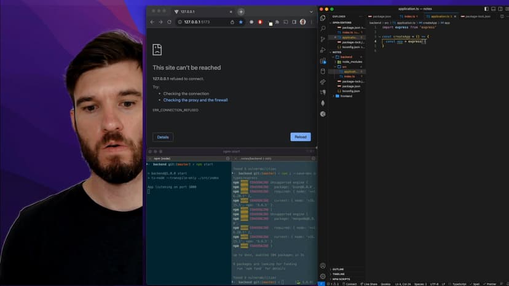Switch to the index.ts editor tab
Screen dimensions: 509x286
pos(411,17)
